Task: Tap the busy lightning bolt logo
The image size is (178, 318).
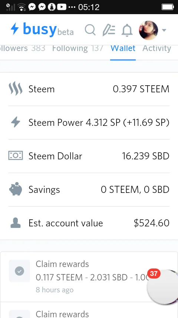Action: click(14, 29)
